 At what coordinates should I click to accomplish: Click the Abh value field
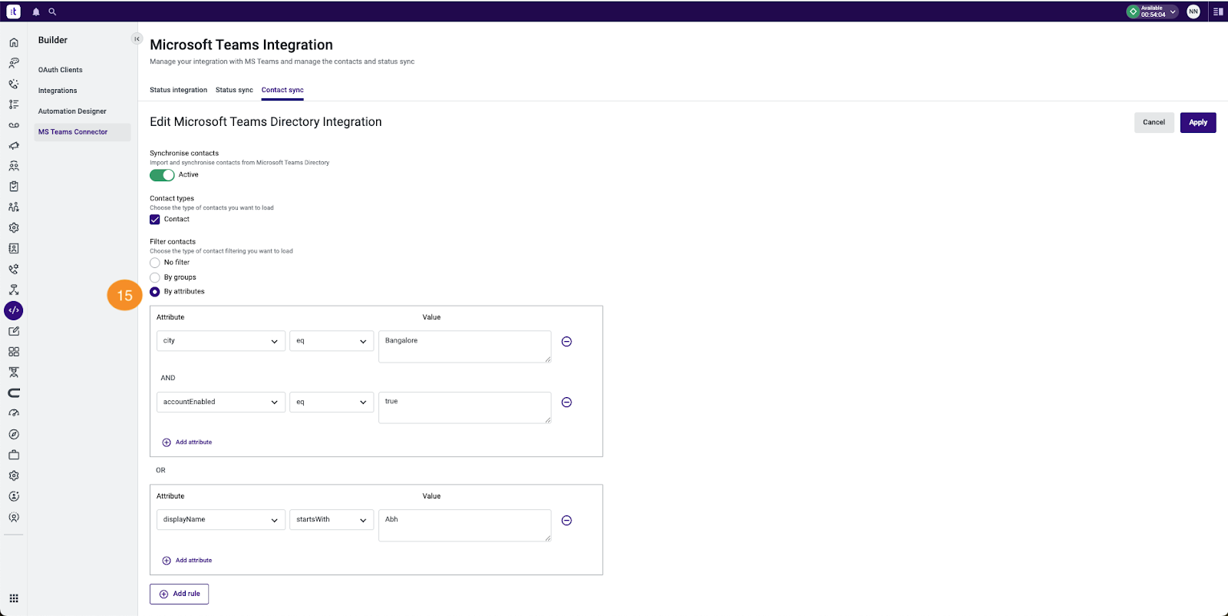(464, 525)
